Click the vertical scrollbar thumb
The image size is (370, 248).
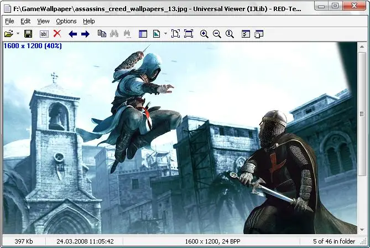point(362,114)
